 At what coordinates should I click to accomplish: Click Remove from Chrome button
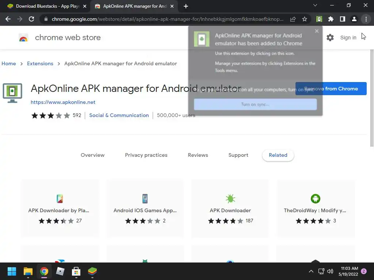[331, 89]
